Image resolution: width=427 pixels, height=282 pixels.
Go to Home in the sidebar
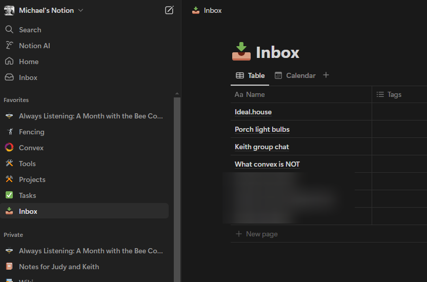pos(29,62)
